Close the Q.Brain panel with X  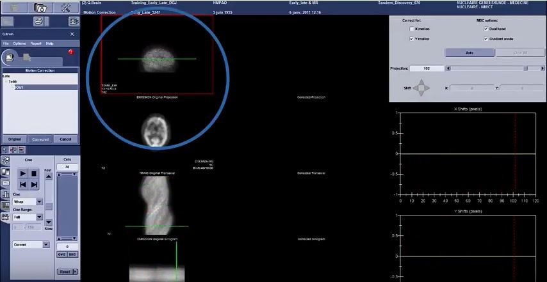point(72,34)
